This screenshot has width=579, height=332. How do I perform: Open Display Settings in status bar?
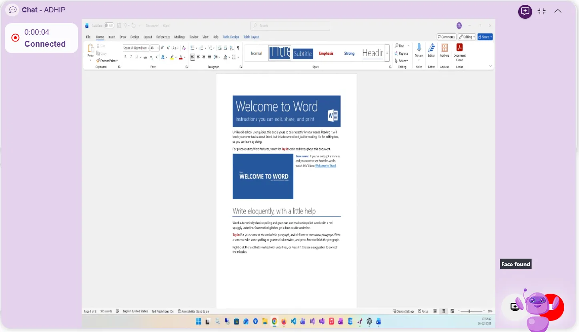click(x=404, y=311)
